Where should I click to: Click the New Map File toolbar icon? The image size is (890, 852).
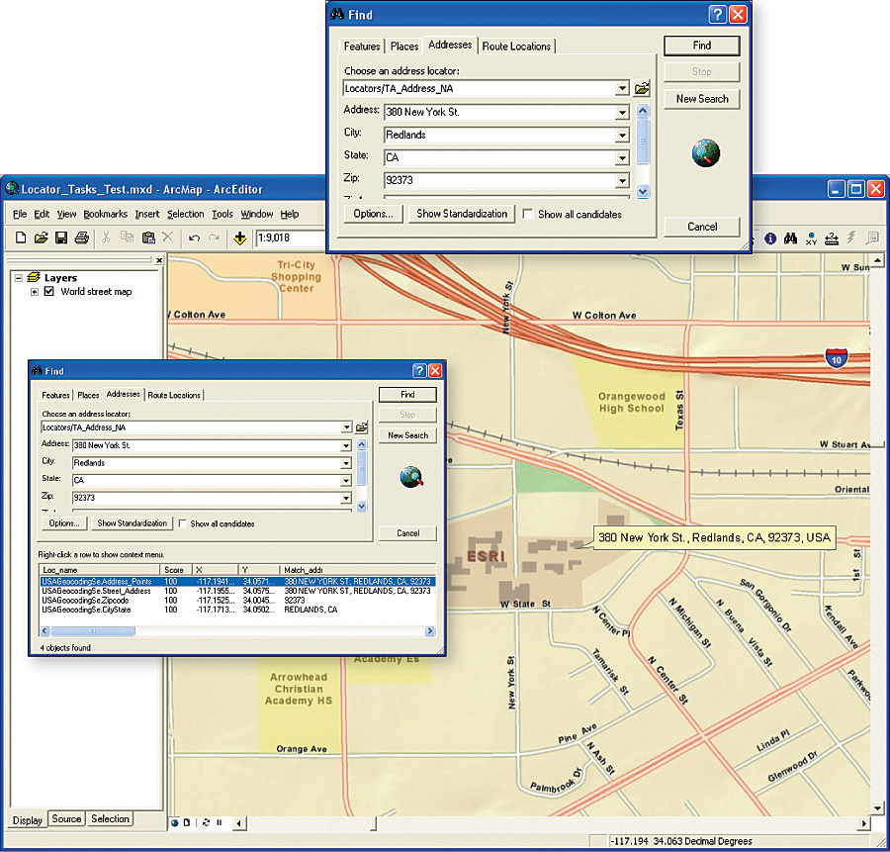click(21, 237)
